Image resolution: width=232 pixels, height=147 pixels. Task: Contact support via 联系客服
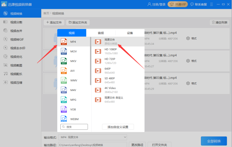[x=199, y=4]
